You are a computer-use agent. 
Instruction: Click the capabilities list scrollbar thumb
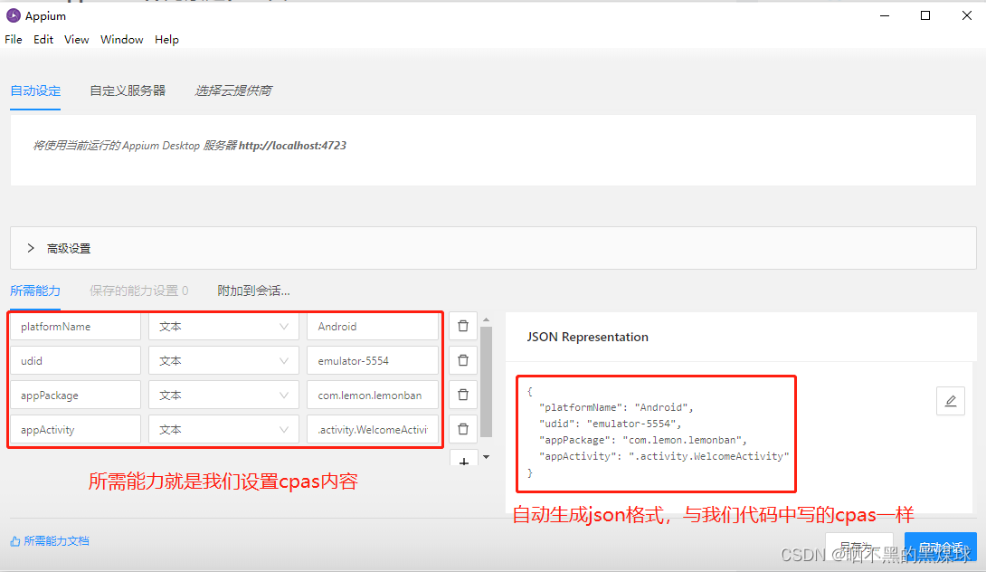[x=486, y=381]
